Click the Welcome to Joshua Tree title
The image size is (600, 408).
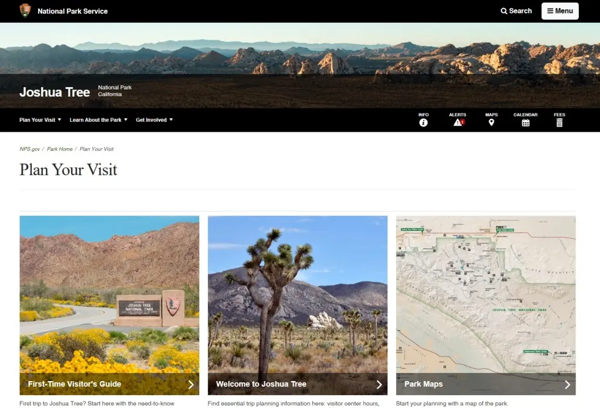[261, 384]
